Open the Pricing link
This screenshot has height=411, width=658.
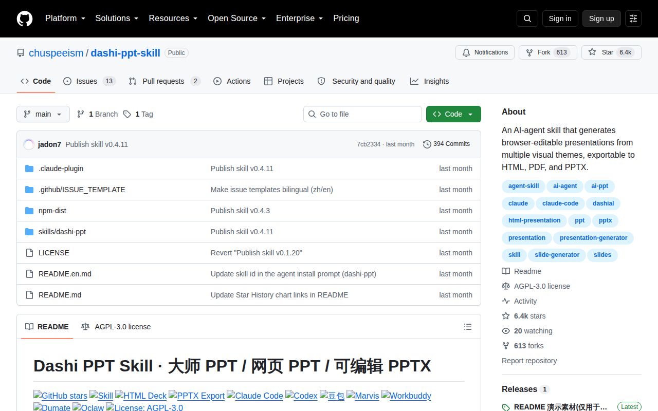click(x=346, y=18)
